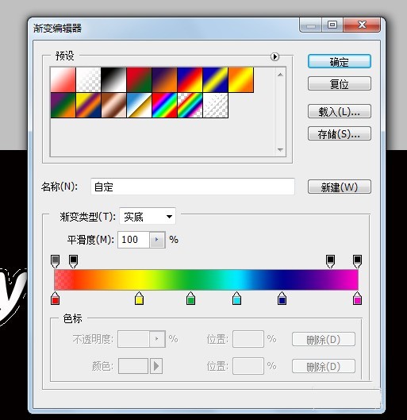Select the spectrum rainbow gradient preset
Screen dimensions: 407x420
[x=164, y=105]
